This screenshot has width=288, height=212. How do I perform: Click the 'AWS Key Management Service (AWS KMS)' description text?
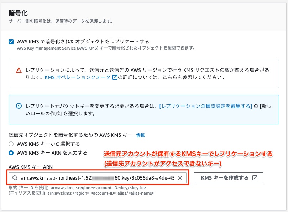(x=106, y=48)
